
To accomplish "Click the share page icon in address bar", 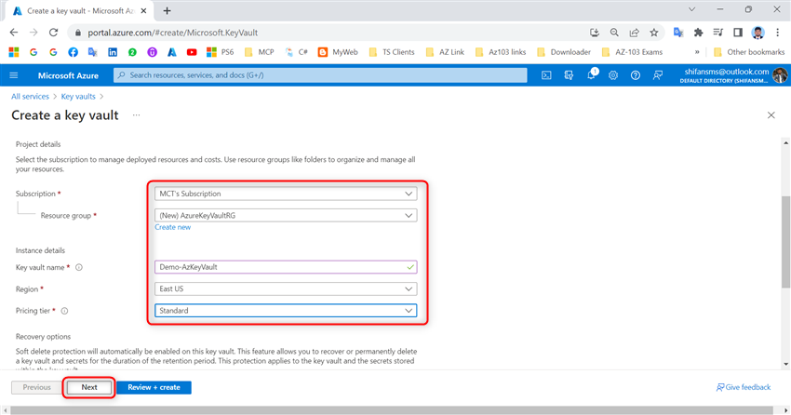I will (x=634, y=33).
